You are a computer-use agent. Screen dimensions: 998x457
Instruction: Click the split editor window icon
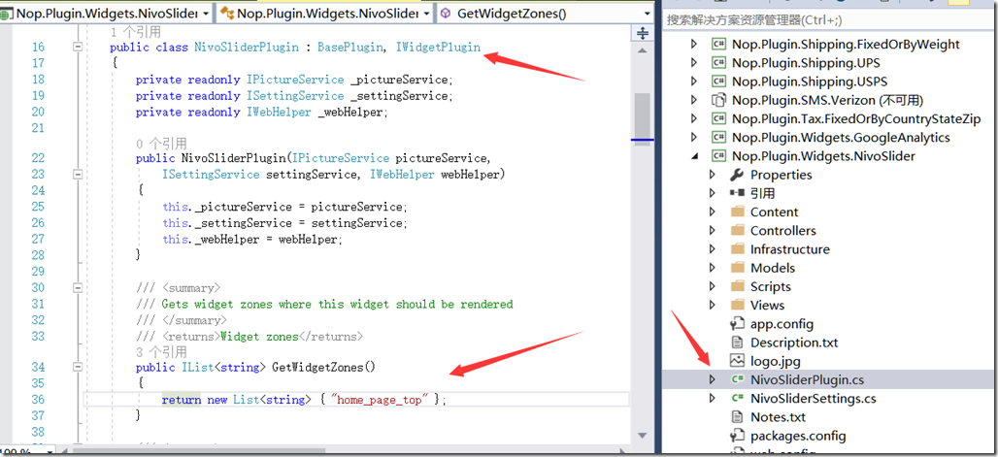click(643, 33)
